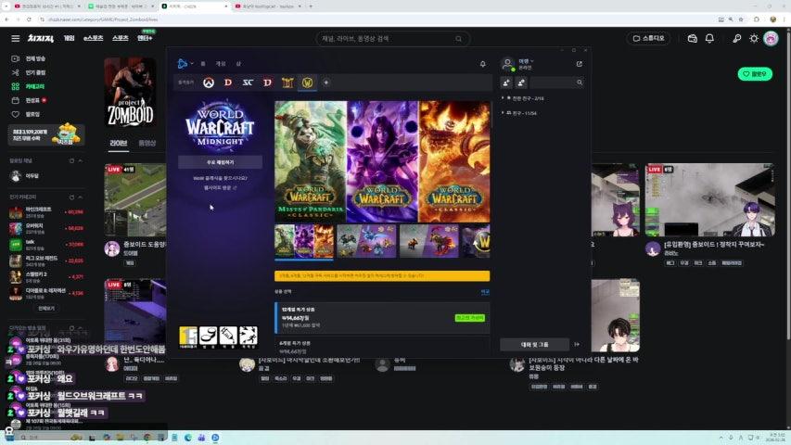Refresh the following channels list in sidebar
The width and height of the screenshot is (791, 445).
pyautogui.click(x=71, y=160)
